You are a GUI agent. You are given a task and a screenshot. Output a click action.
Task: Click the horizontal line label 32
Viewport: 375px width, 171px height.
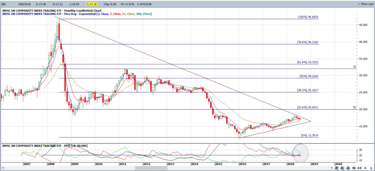354,67
